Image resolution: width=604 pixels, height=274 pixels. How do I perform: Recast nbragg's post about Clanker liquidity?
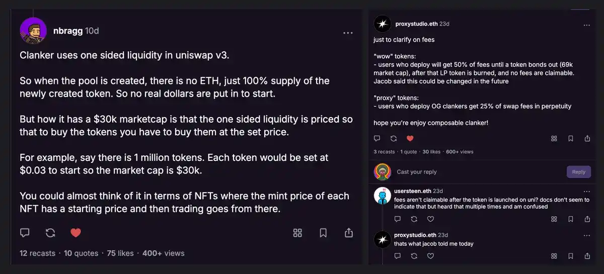point(50,233)
